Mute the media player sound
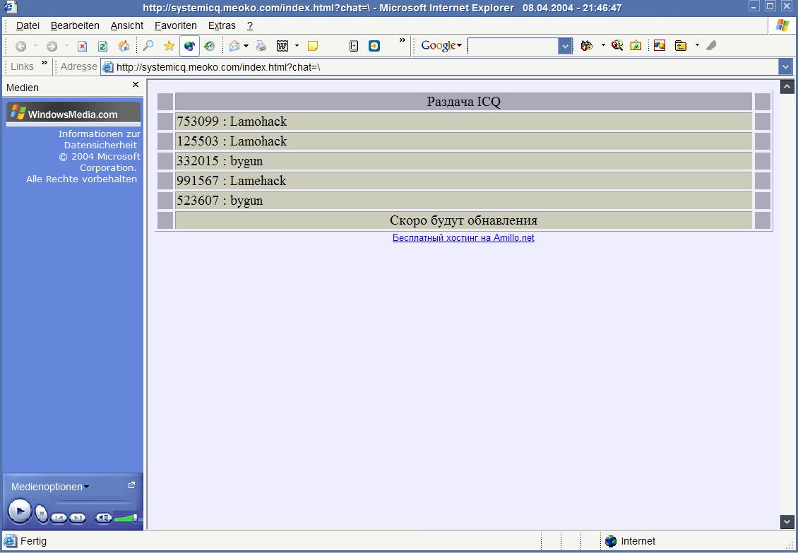Image resolution: width=798 pixels, height=558 pixels. tap(103, 518)
